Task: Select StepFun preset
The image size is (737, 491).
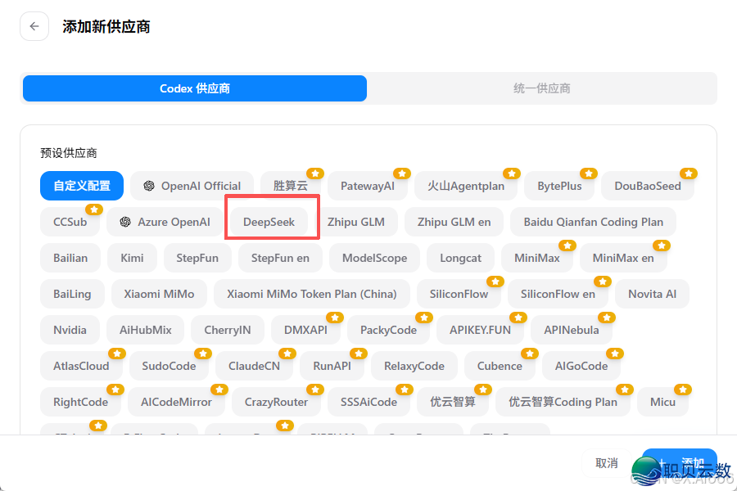Action: (197, 258)
